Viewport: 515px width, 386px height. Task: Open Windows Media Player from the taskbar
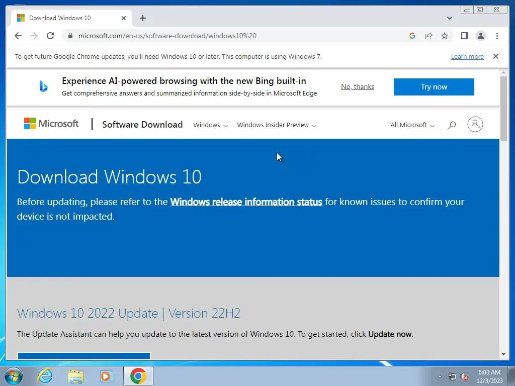pos(106,376)
